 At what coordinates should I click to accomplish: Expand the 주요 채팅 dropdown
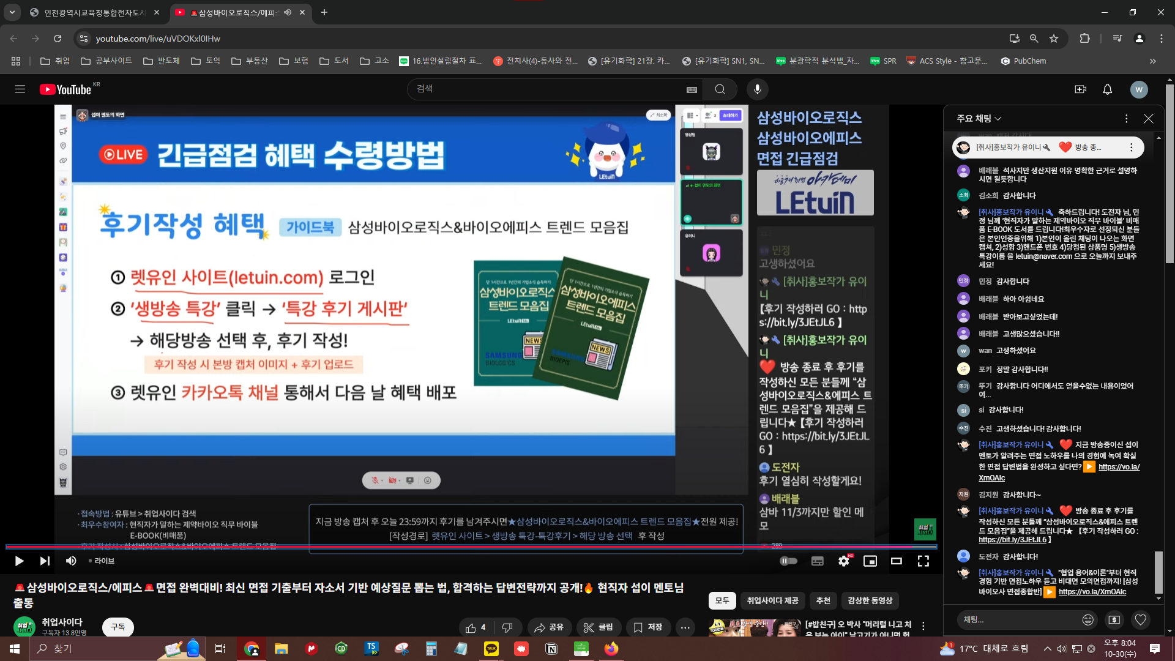(x=979, y=119)
